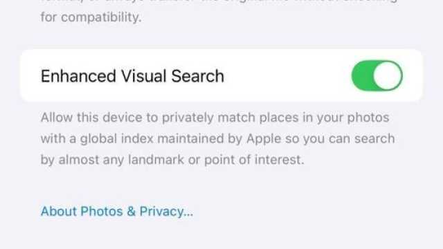443x249 pixels.
Task: Click the word About in the blue link
Action: (58, 211)
